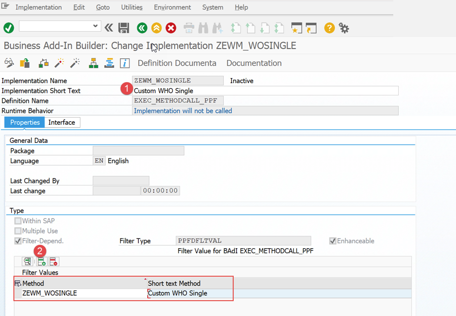Image resolution: width=456 pixels, height=316 pixels.
Task: Open Help via question mark icon
Action: [330, 28]
